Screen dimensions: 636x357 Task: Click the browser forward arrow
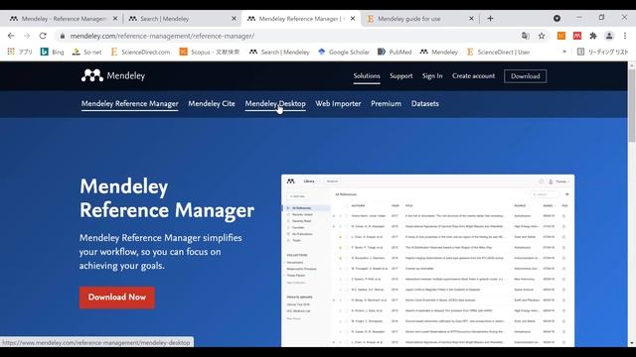click(27, 36)
